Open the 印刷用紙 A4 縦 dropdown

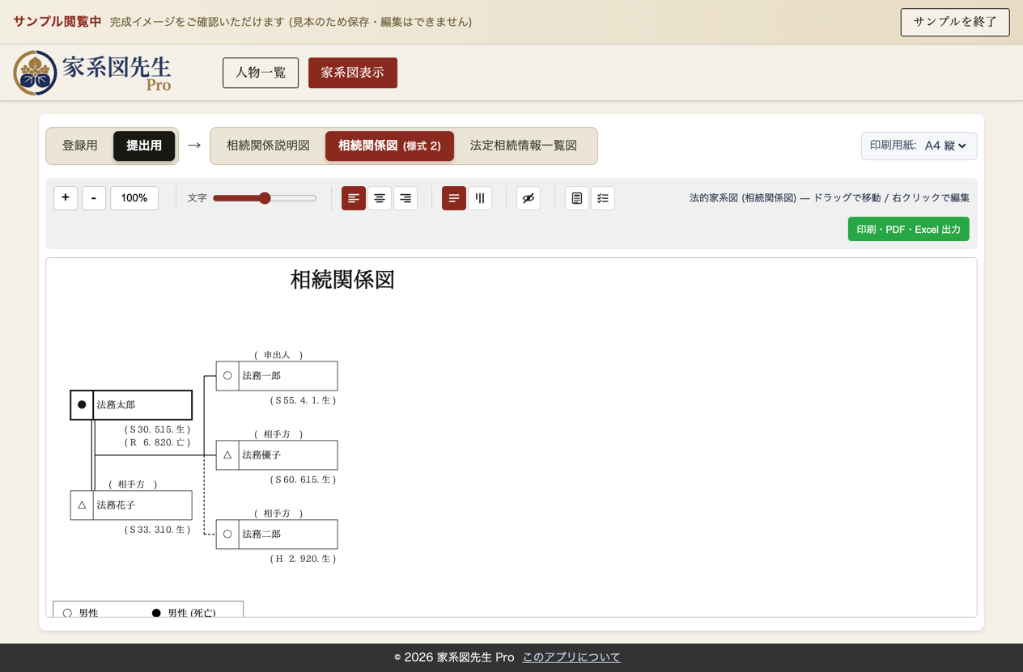pyautogui.click(x=919, y=146)
